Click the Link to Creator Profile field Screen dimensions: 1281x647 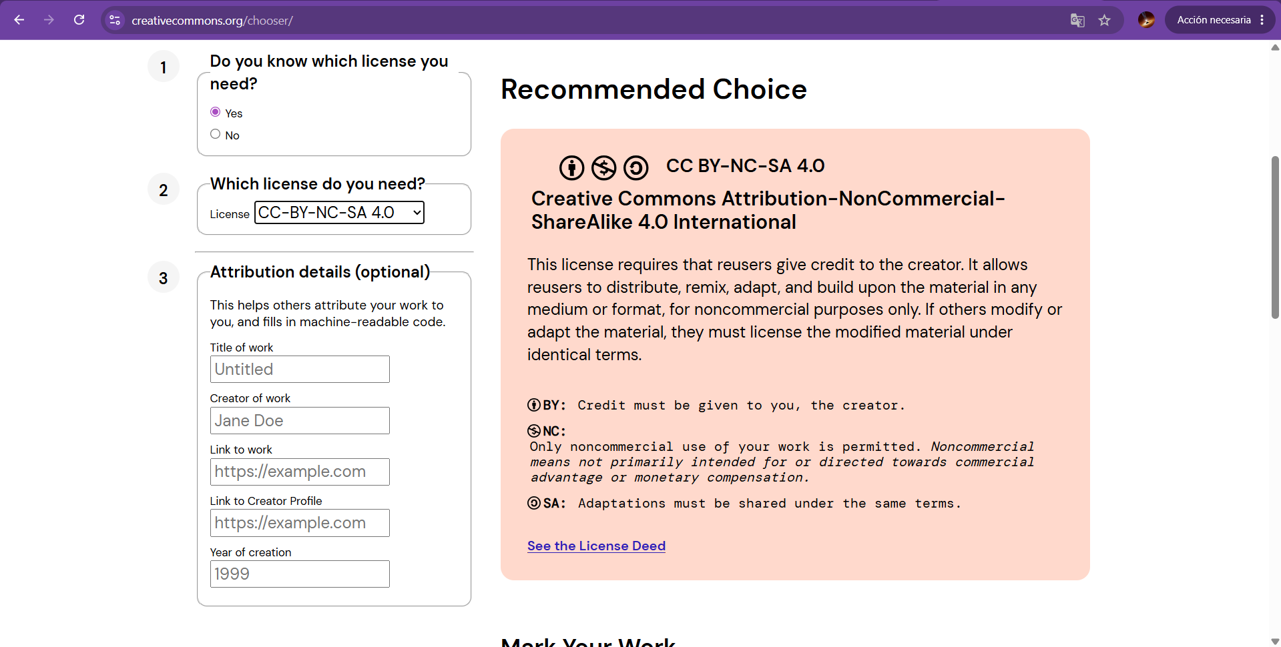point(300,523)
